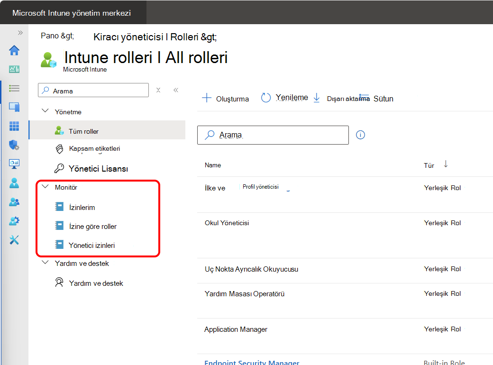Open the Uç Nokta Ayrıcalık Okuyucusu role

[251, 269]
